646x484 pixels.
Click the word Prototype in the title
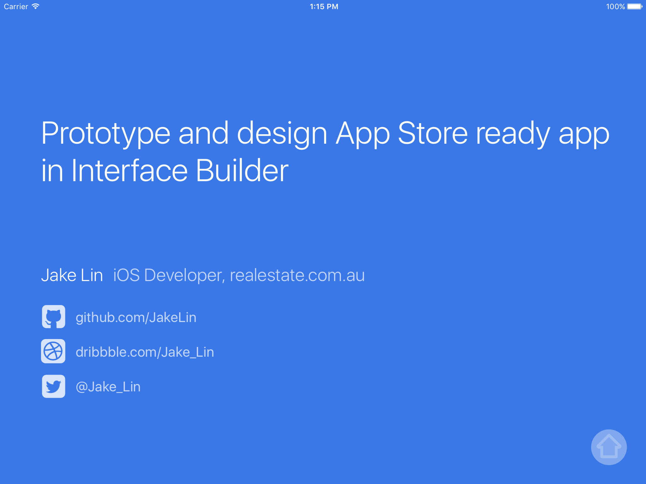[x=106, y=133]
